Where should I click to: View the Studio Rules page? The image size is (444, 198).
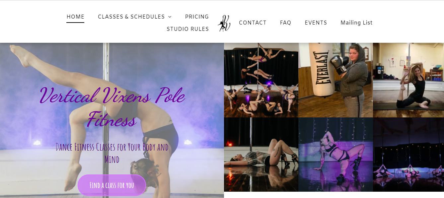click(187, 29)
